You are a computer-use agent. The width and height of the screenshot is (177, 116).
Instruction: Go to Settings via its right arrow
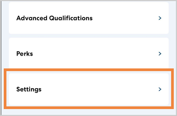[x=160, y=89]
